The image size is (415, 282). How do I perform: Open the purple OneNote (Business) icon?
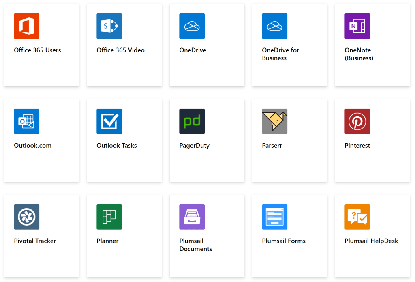click(x=357, y=26)
